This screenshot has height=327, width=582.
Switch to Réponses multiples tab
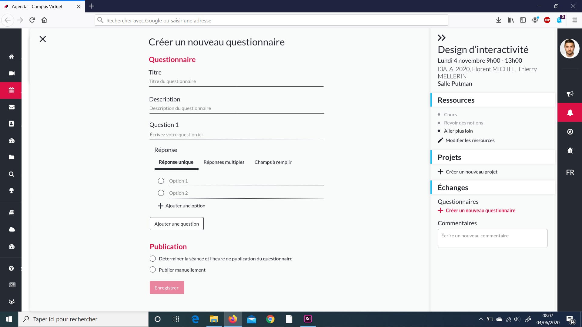(224, 162)
